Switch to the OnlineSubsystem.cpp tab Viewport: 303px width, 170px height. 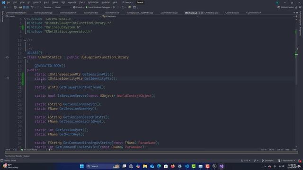pos(43,13)
